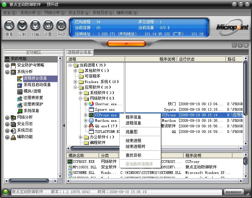Select the TXPLATFORM.EXE process icon
The height and width of the screenshot is (198, 252).
91,132
